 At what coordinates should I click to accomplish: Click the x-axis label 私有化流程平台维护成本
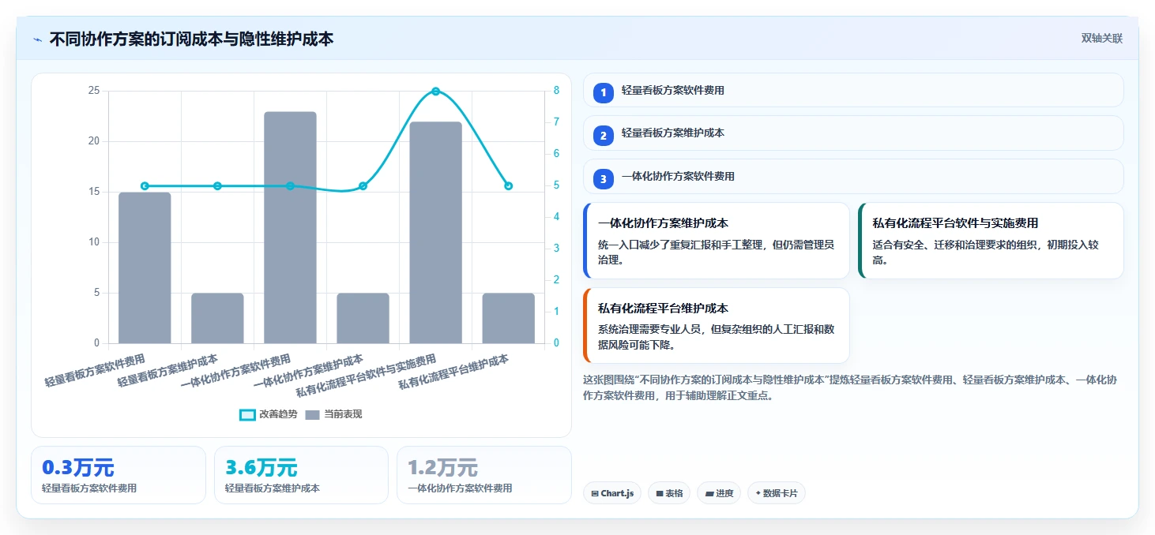453,372
